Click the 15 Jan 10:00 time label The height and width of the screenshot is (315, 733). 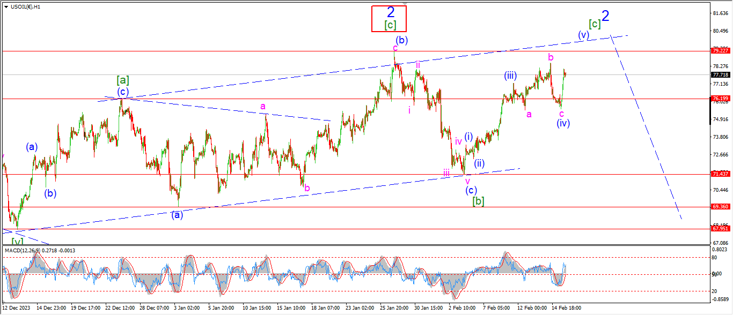coord(291,308)
